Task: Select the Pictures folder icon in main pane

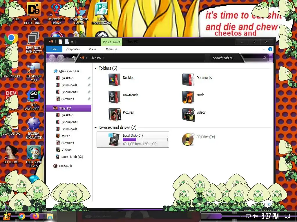Action: point(115,114)
